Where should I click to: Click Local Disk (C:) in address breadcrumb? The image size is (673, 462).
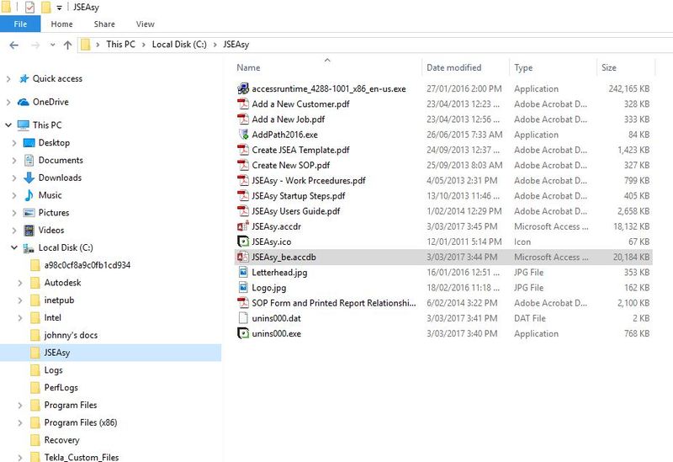click(179, 45)
